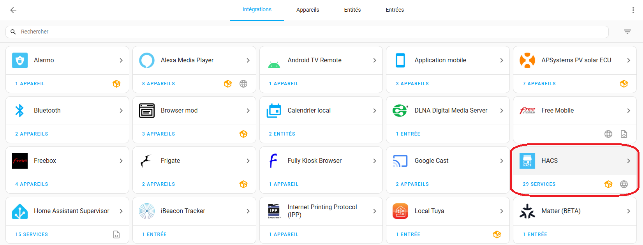Open APSystems PV solar ECU chevron
The width and height of the screenshot is (643, 245).
point(629,60)
